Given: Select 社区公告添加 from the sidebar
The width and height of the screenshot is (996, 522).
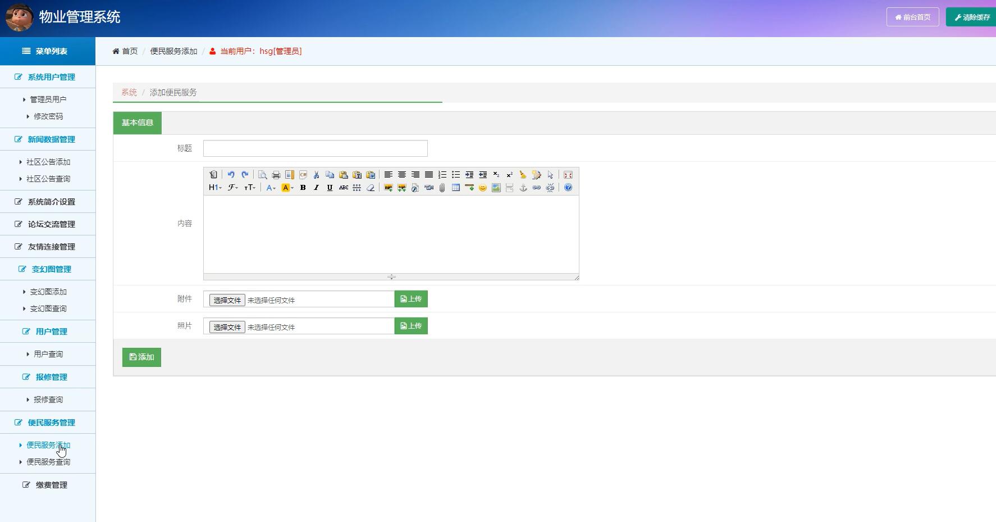Looking at the screenshot, I should [x=48, y=162].
